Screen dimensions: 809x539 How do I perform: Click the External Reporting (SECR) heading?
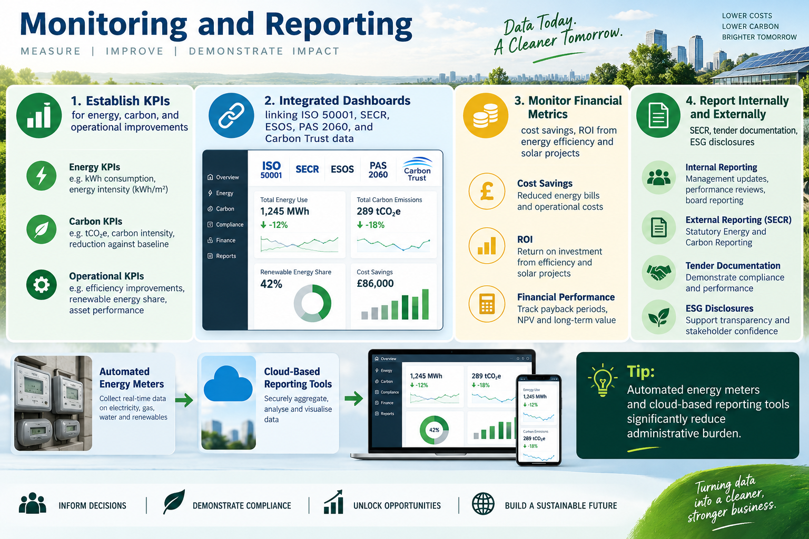tap(738, 220)
